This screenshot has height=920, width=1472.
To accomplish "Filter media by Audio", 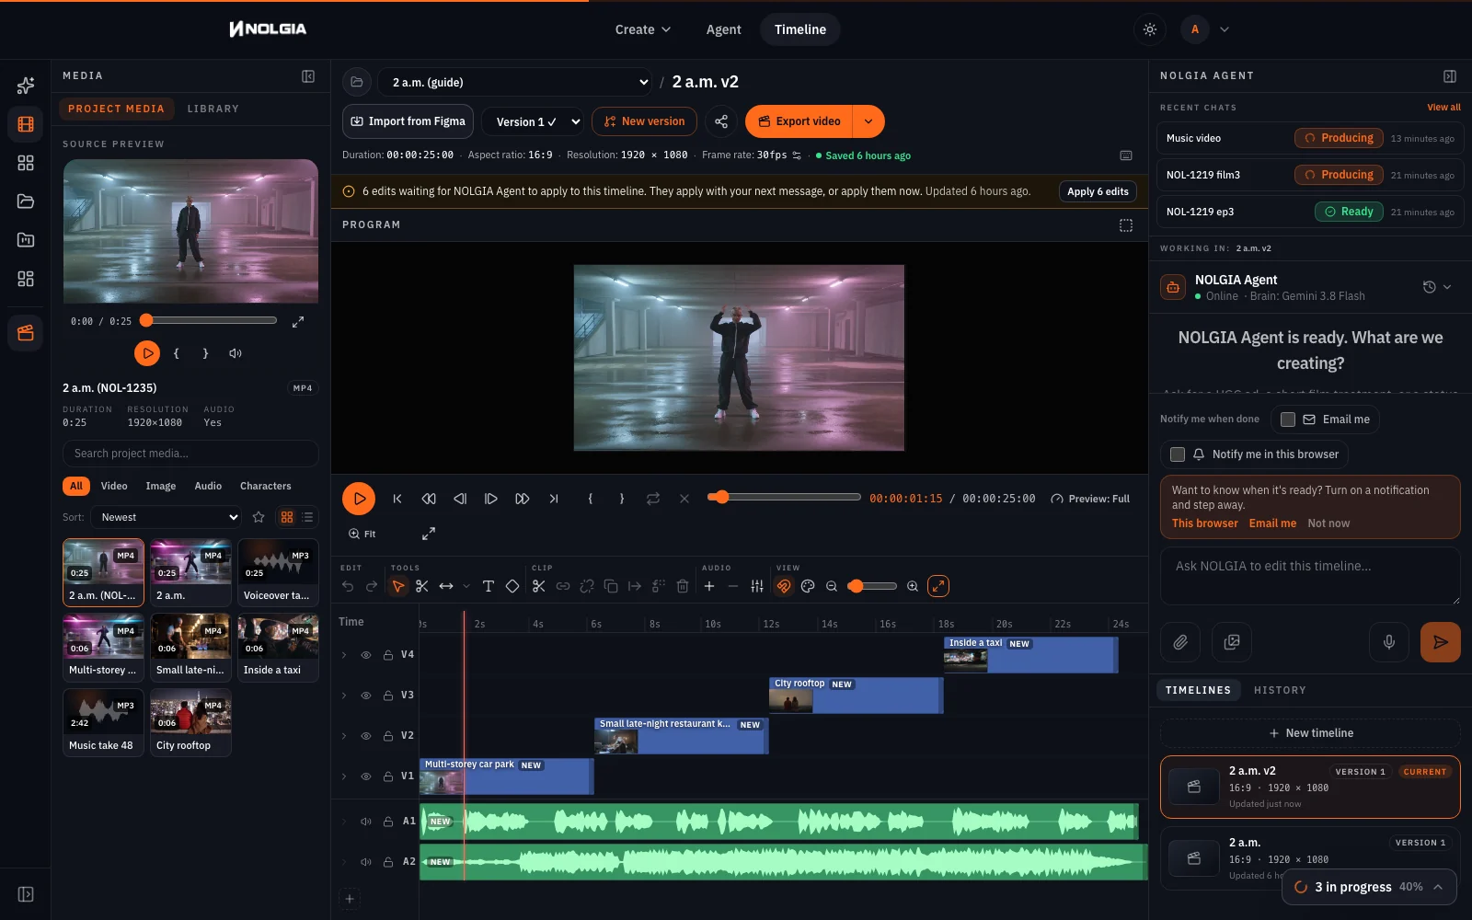I will coord(208,486).
